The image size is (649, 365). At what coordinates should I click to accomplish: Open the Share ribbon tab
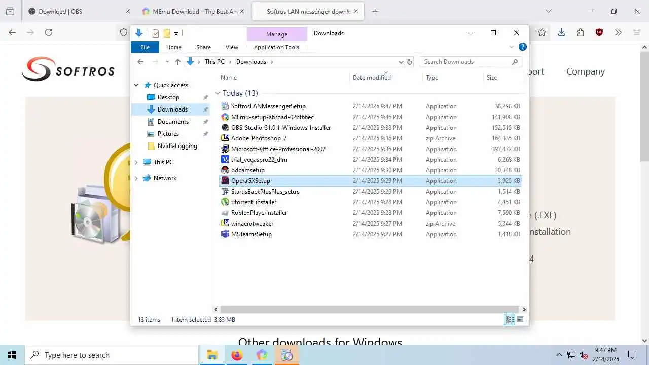[203, 47]
